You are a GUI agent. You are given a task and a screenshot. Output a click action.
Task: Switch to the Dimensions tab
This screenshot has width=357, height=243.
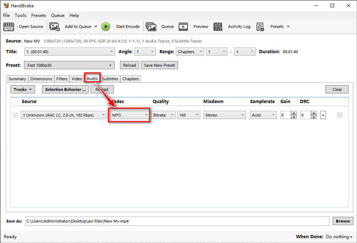pyautogui.click(x=41, y=79)
